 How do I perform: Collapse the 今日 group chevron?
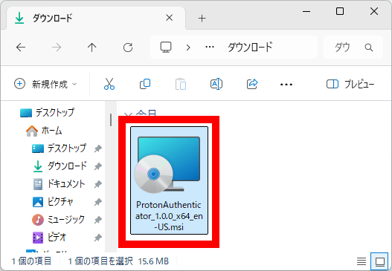pyautogui.click(x=128, y=115)
